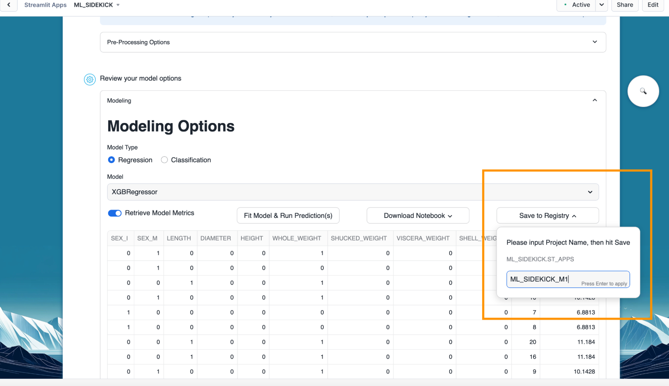Toggle Retrieve Model Metrics switch off
669x386 pixels.
[x=114, y=213]
